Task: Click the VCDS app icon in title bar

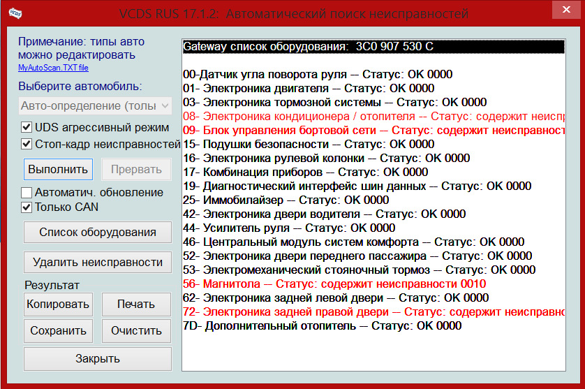Action: pyautogui.click(x=15, y=13)
